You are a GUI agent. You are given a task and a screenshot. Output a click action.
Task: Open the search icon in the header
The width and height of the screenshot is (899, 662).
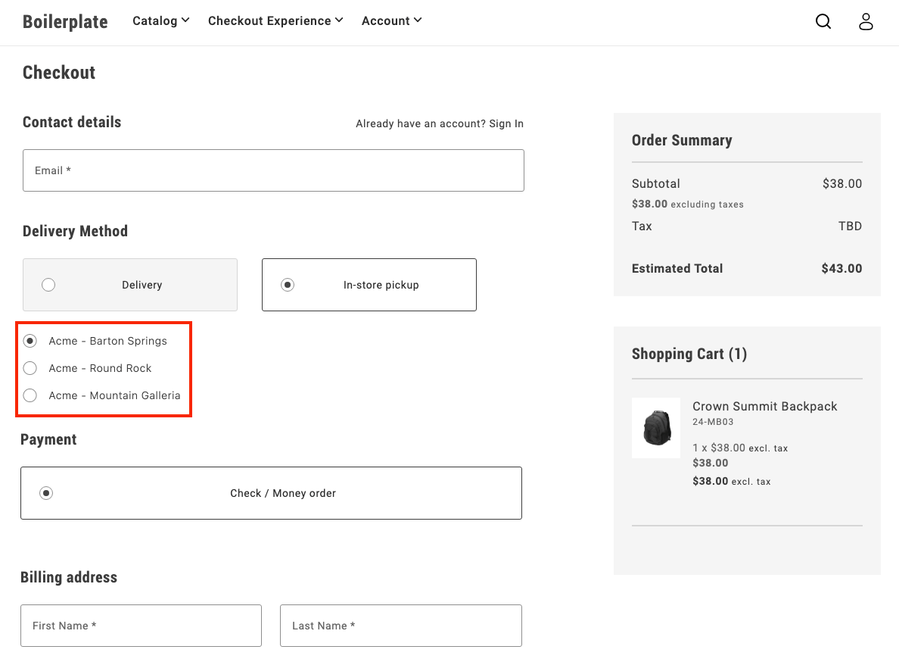[x=823, y=21]
